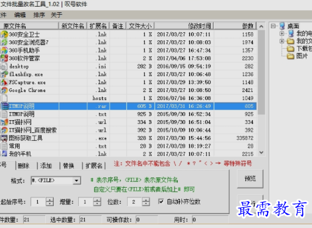Sort by 扩展名 column header
Image resolution: width=312 pixels, height=228 pixels.
(98, 26)
